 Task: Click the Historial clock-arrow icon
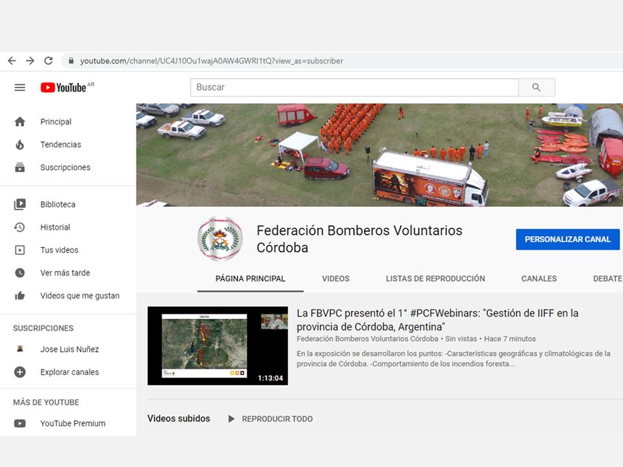(19, 227)
